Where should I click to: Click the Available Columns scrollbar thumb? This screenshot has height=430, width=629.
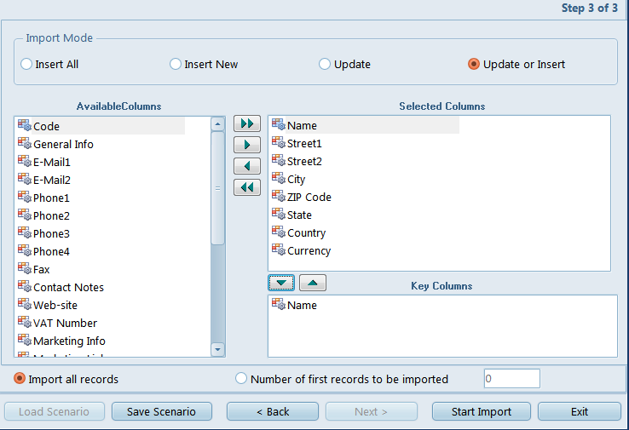(x=217, y=188)
